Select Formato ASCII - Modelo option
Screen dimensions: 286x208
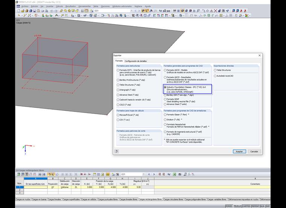click(x=165, y=70)
